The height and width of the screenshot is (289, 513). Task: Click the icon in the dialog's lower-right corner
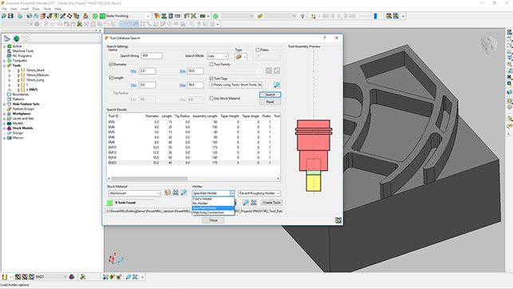point(338,220)
